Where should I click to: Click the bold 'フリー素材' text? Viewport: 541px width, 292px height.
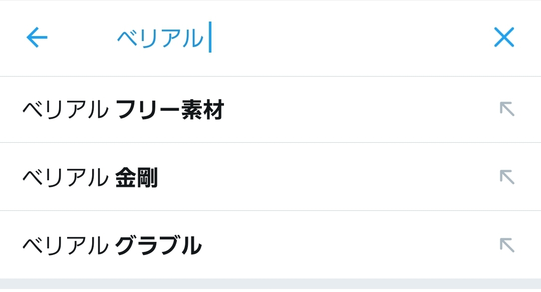coord(169,110)
